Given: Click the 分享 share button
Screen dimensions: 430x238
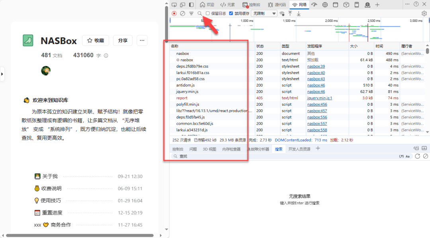Looking at the screenshot, I should [122, 40].
